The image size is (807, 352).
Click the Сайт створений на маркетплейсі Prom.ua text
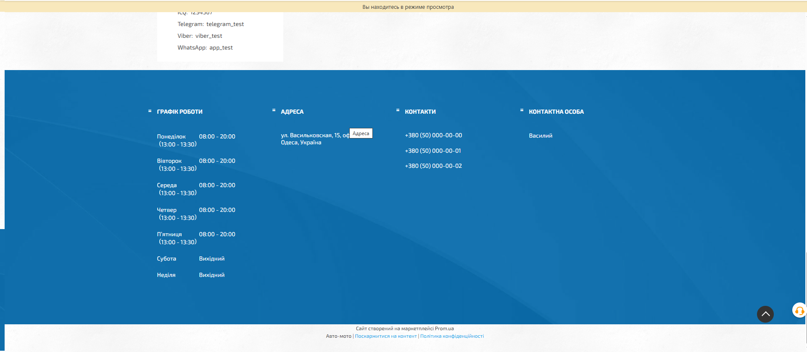404,329
